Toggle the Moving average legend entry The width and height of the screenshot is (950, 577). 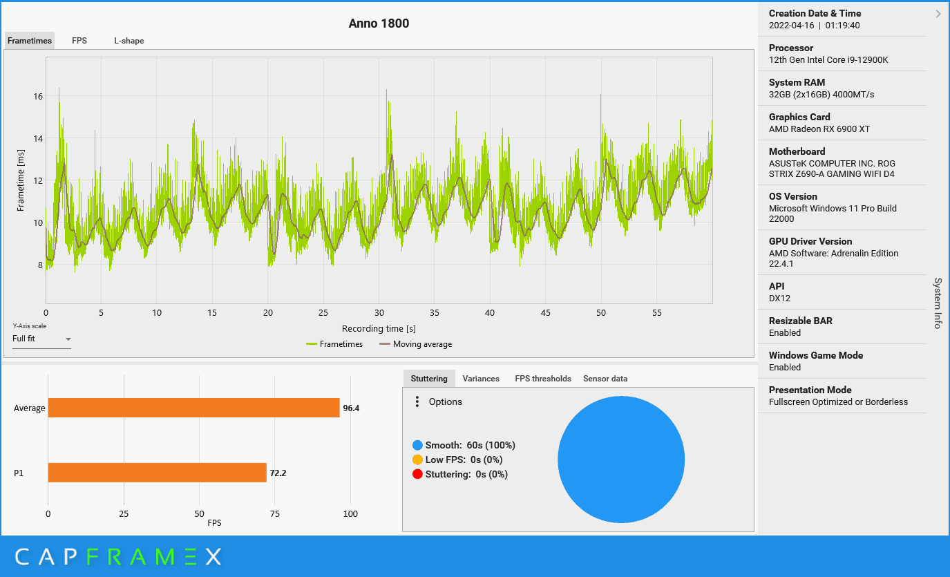415,344
